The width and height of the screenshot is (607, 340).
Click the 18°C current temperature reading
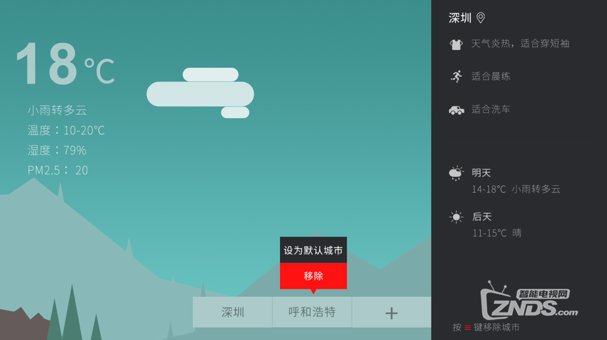tap(65, 64)
